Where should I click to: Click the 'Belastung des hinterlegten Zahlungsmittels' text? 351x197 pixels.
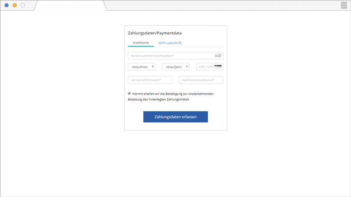click(158, 99)
